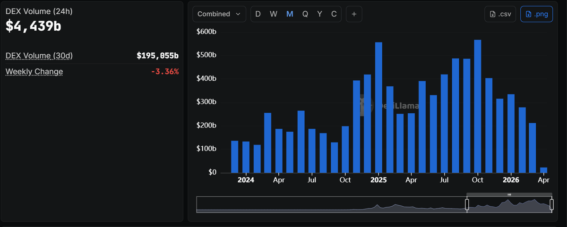Click the left range slider handle
This screenshot has height=227, width=567.
(x=467, y=204)
